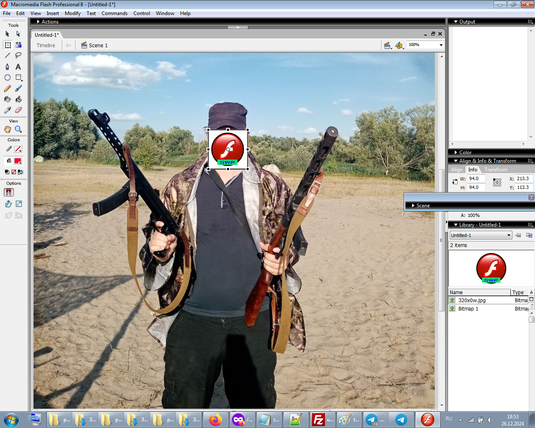Image resolution: width=535 pixels, height=428 pixels.
Task: Click the Black and White colors button
Action: (7, 172)
